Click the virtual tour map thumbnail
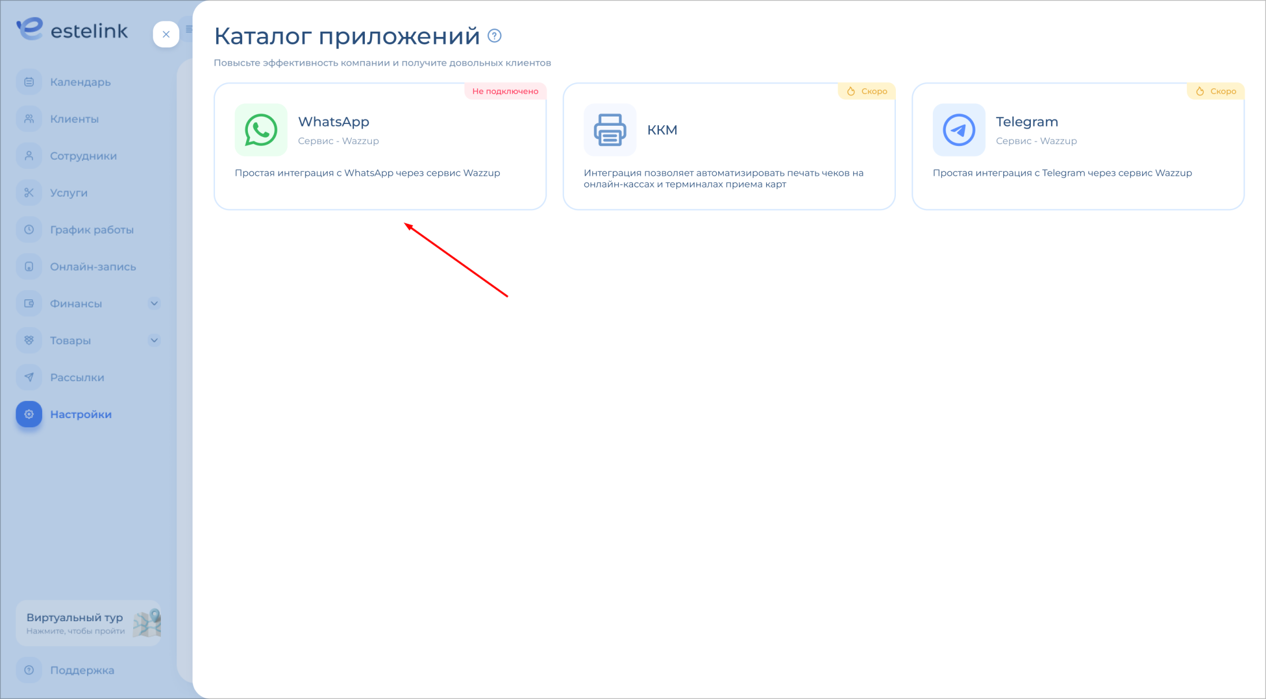 147,623
